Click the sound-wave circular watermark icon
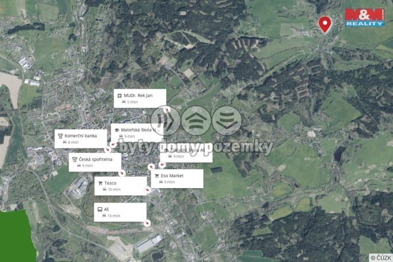The height and width of the screenshot is (262, 393). [166, 121]
